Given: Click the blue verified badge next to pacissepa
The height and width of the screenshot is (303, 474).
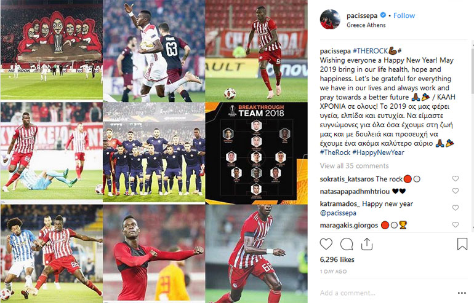Looking at the screenshot, I should (x=383, y=15).
